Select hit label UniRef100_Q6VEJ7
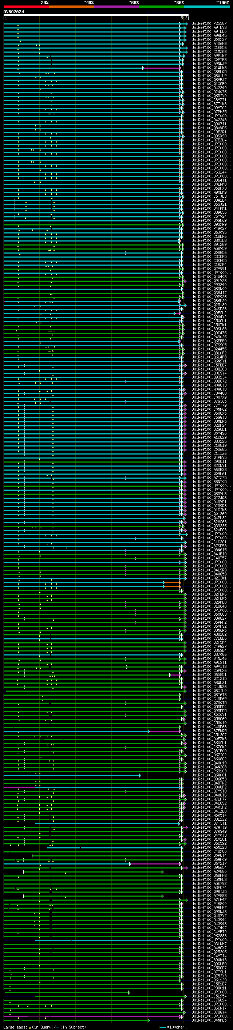 coord(209,80)
